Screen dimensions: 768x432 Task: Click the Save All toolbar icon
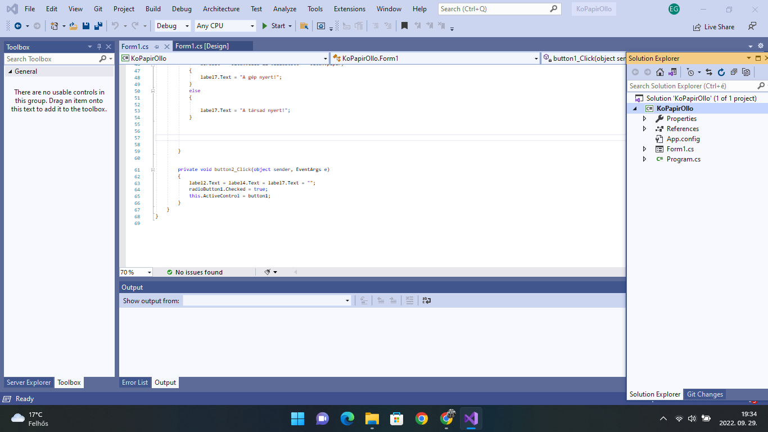pyautogui.click(x=98, y=26)
